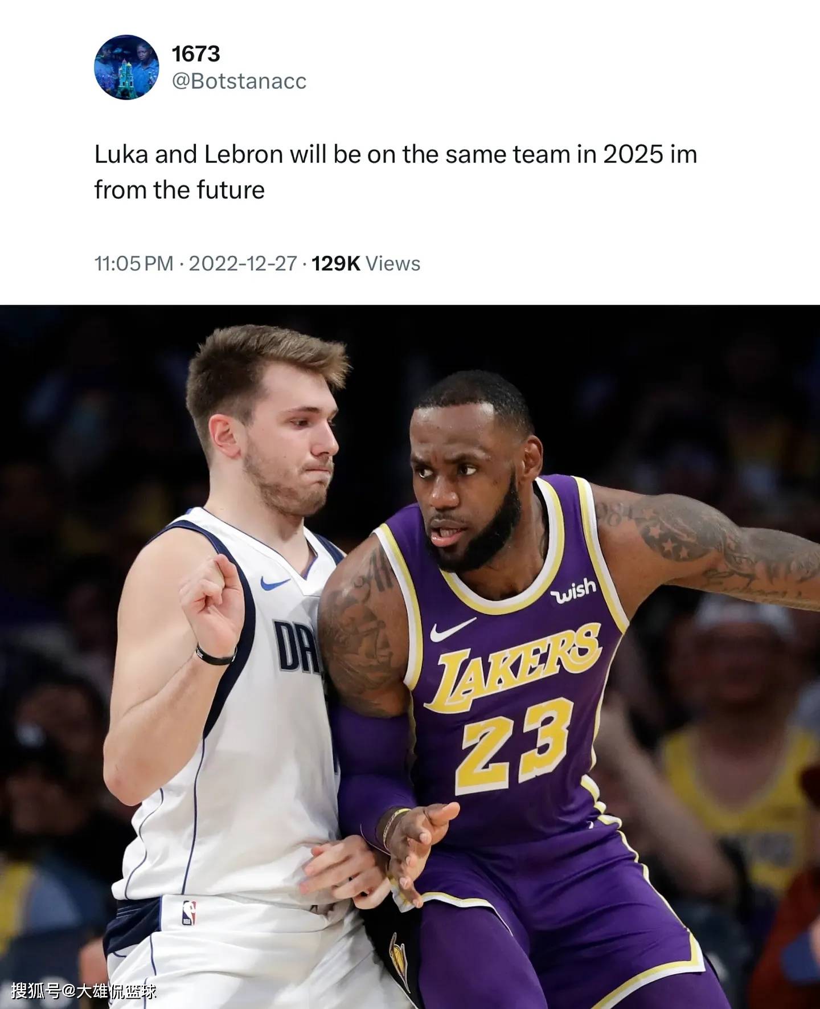This screenshot has height=1009, width=820.
Task: Click the LAKERS wordmark on the jersey
Action: click(514, 666)
